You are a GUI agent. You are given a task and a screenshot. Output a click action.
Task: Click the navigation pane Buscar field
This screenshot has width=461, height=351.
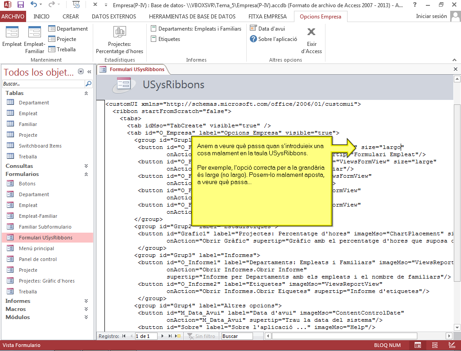tap(43, 84)
